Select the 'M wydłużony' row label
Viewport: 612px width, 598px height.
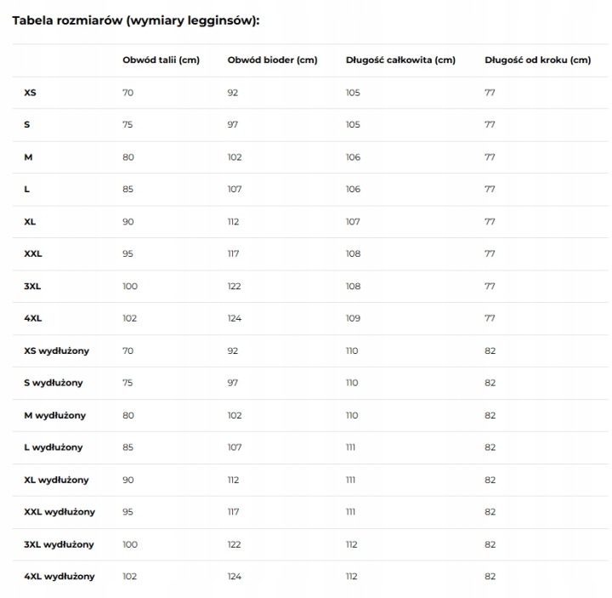[54, 415]
